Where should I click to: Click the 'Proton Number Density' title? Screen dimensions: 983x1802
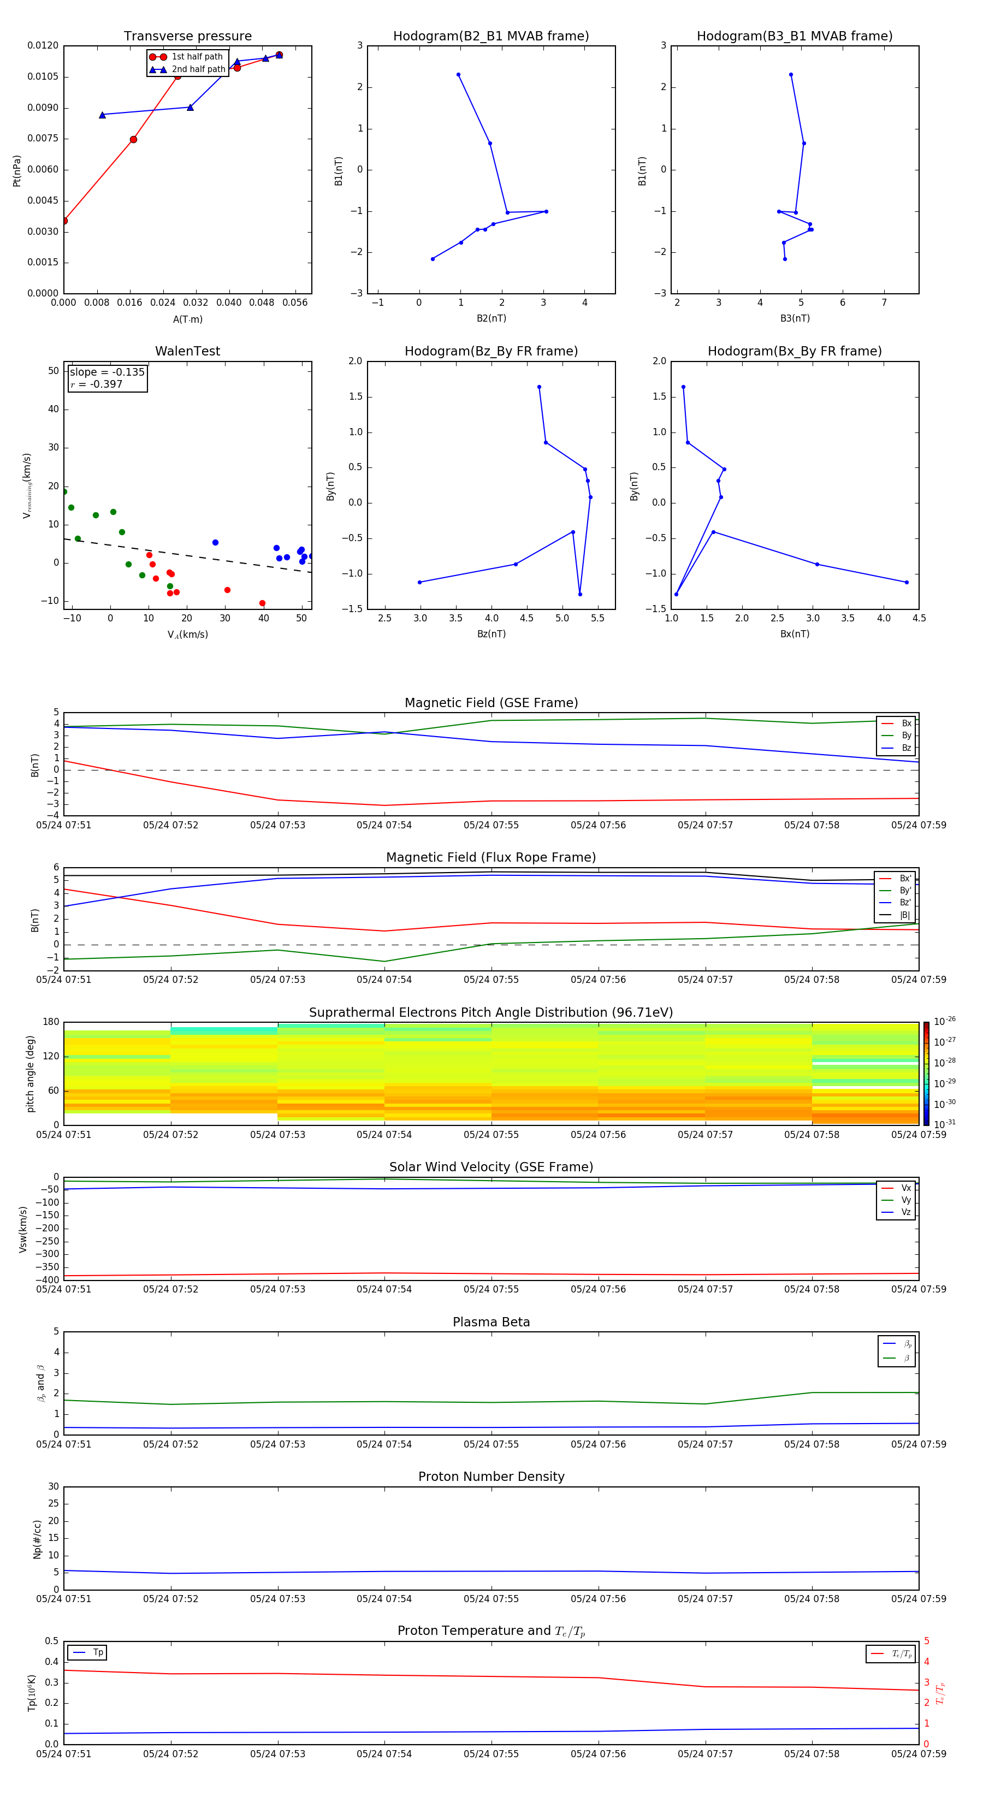pos(491,1478)
